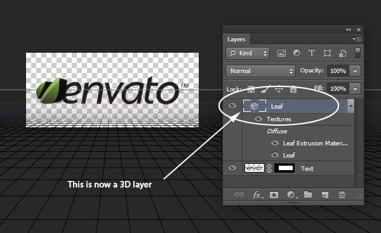Filter layers by type layer icon
The image size is (381, 233).
(x=312, y=53)
